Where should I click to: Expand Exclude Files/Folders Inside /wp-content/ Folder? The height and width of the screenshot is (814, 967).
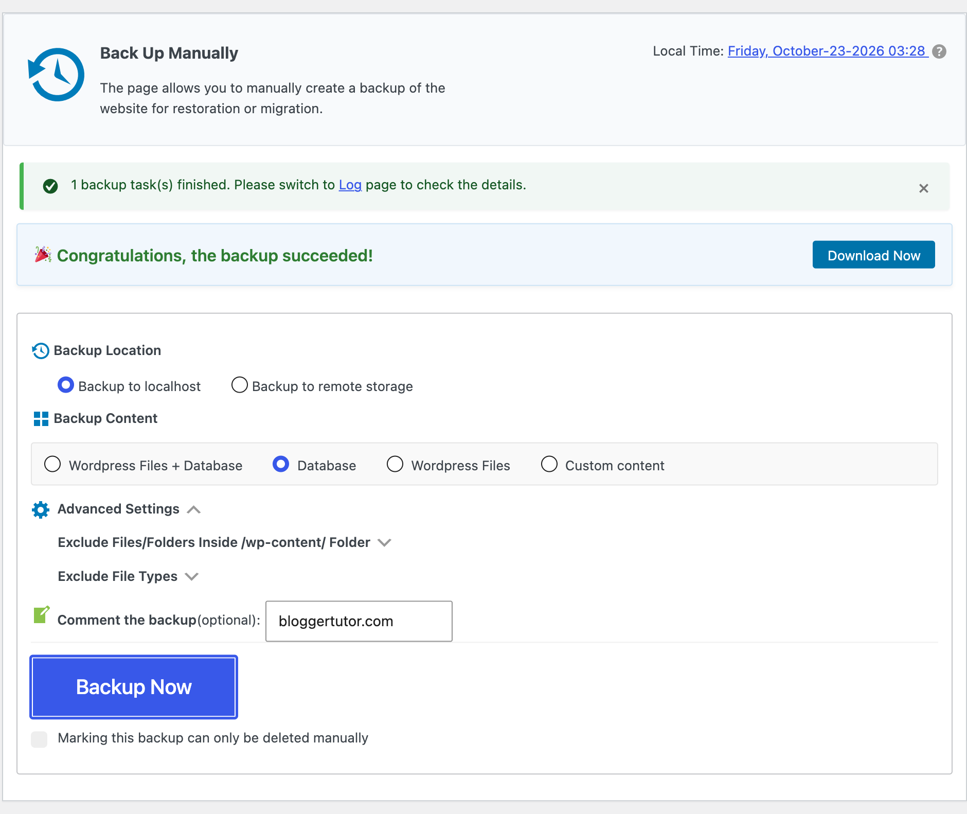pyautogui.click(x=384, y=542)
